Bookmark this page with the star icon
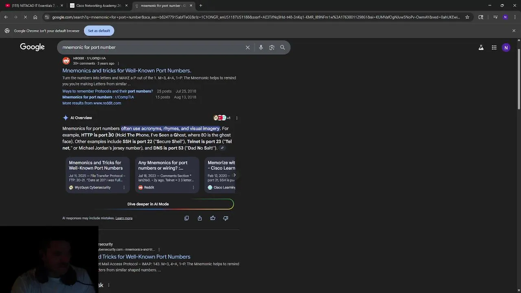This screenshot has width=521, height=293. pos(467,17)
